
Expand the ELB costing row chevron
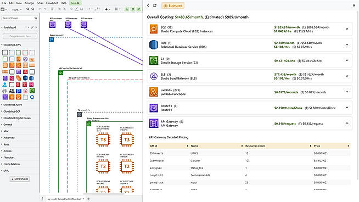coord(347,76)
